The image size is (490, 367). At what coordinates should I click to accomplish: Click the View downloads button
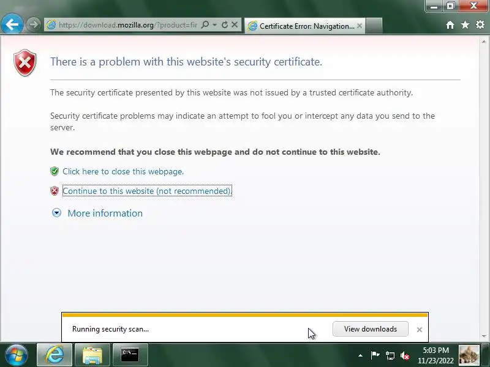(371, 329)
